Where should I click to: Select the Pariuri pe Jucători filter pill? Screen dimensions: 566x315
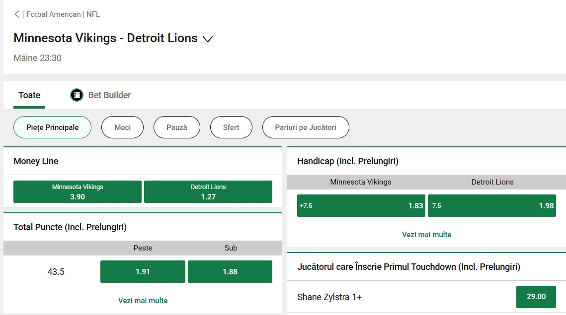pos(306,127)
